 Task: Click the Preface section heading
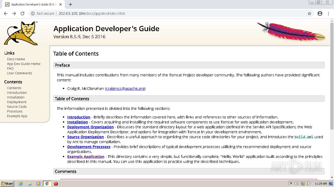[x=62, y=65]
